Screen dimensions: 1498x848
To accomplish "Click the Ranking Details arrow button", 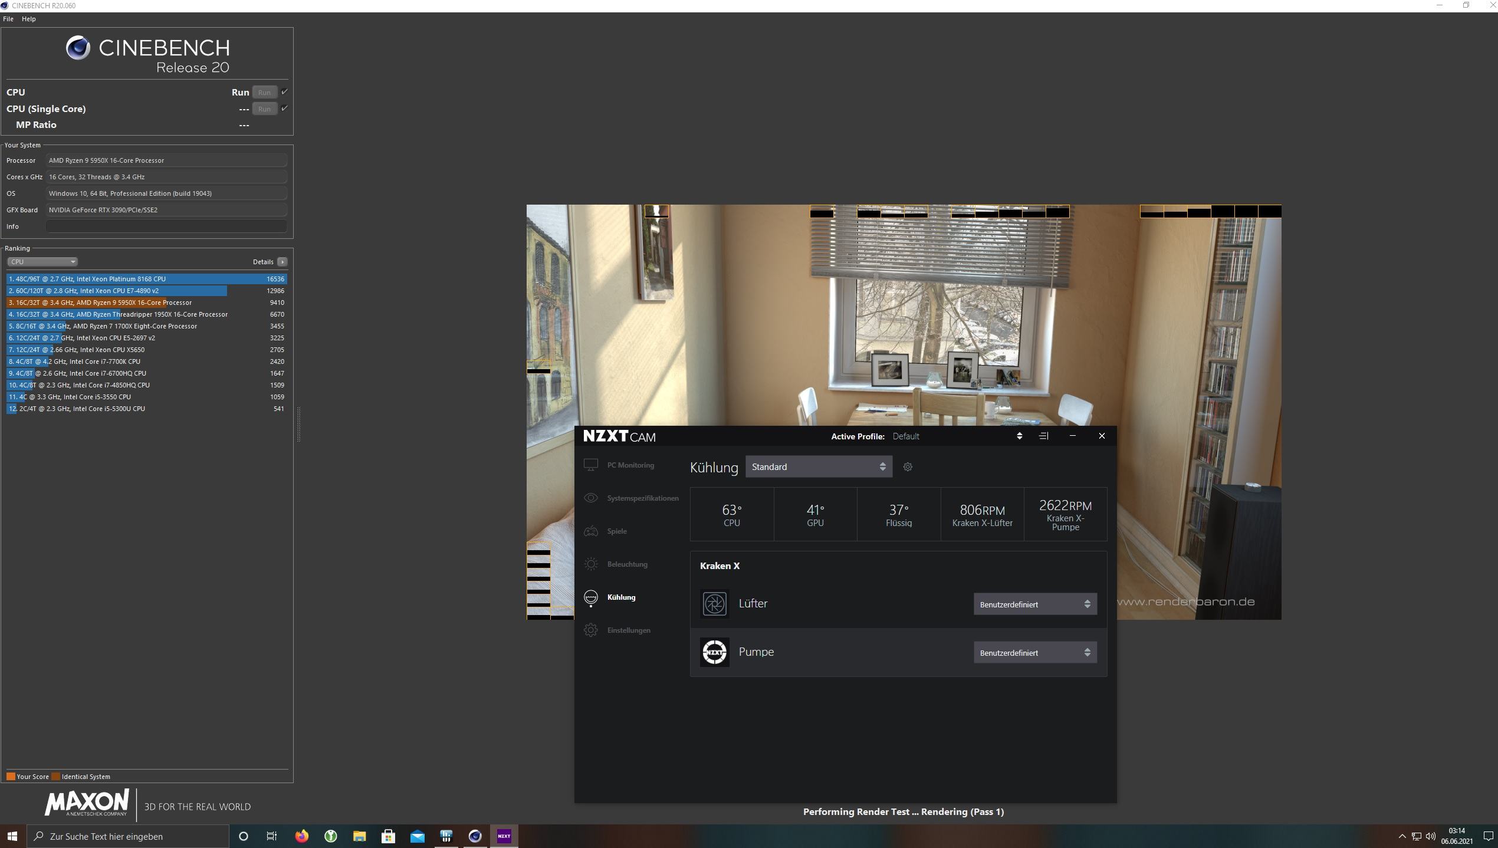I will (282, 261).
